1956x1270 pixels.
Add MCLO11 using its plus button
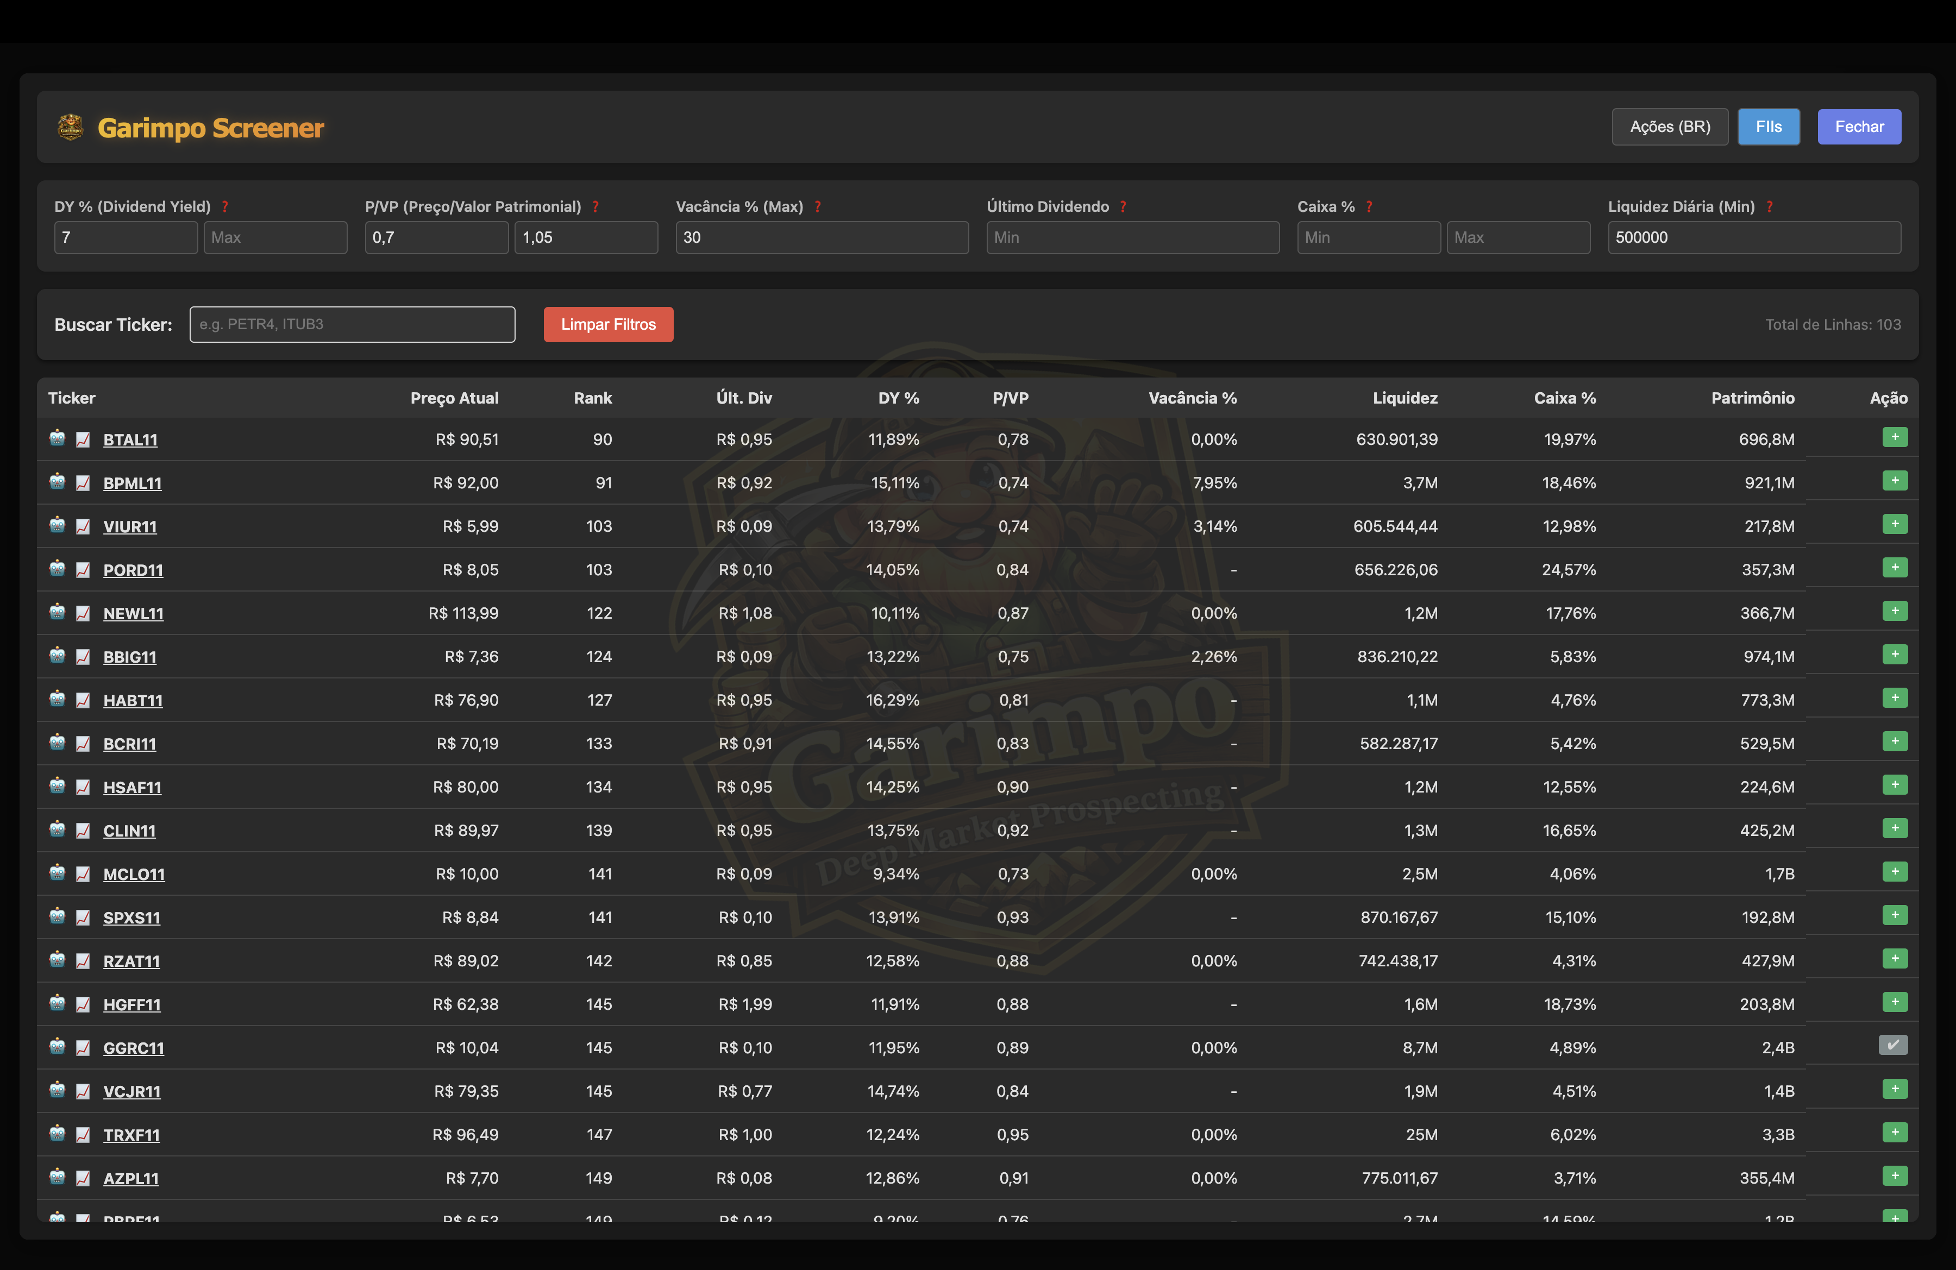[1895, 872]
